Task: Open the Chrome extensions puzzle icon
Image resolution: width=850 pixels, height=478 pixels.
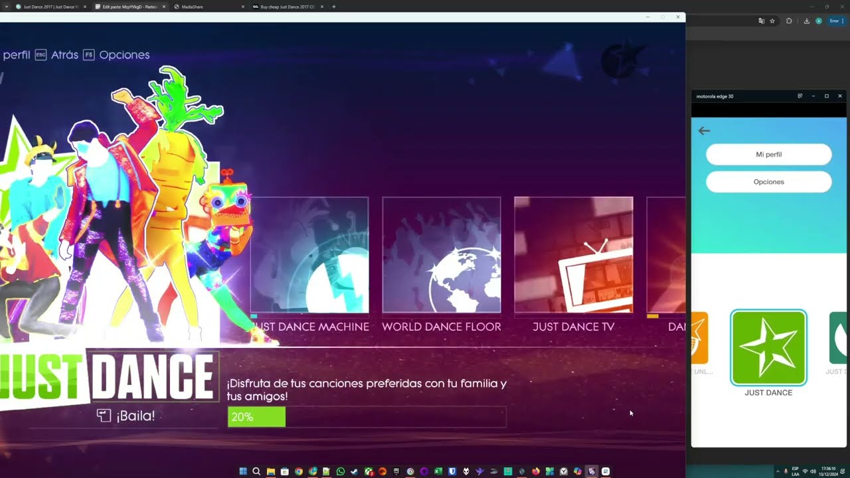Action: pos(789,21)
